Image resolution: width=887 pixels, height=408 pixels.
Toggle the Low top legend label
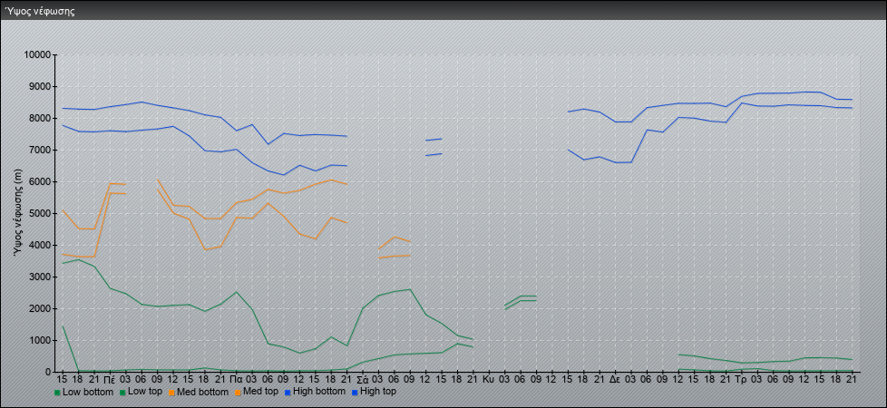[146, 392]
